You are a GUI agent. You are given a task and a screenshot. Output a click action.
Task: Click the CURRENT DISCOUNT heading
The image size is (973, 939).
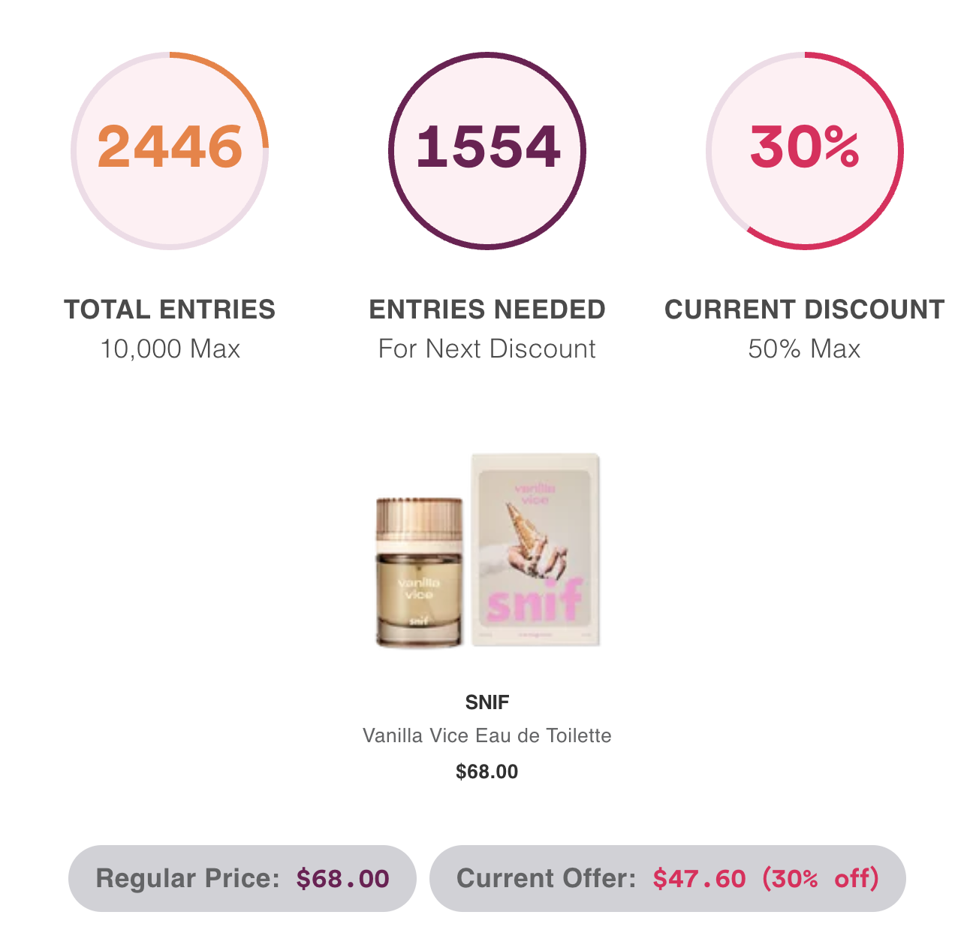click(x=805, y=309)
